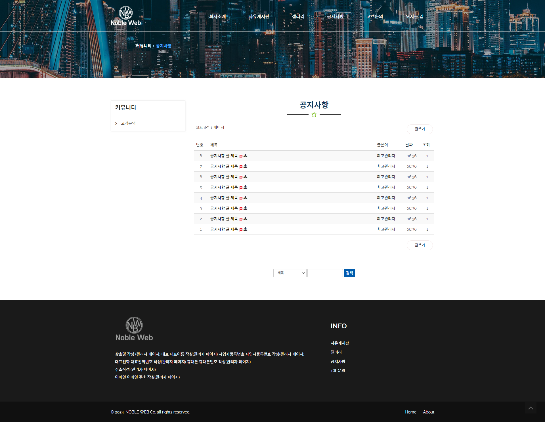Click the download icon on post 5
The image size is (545, 422).
point(246,187)
